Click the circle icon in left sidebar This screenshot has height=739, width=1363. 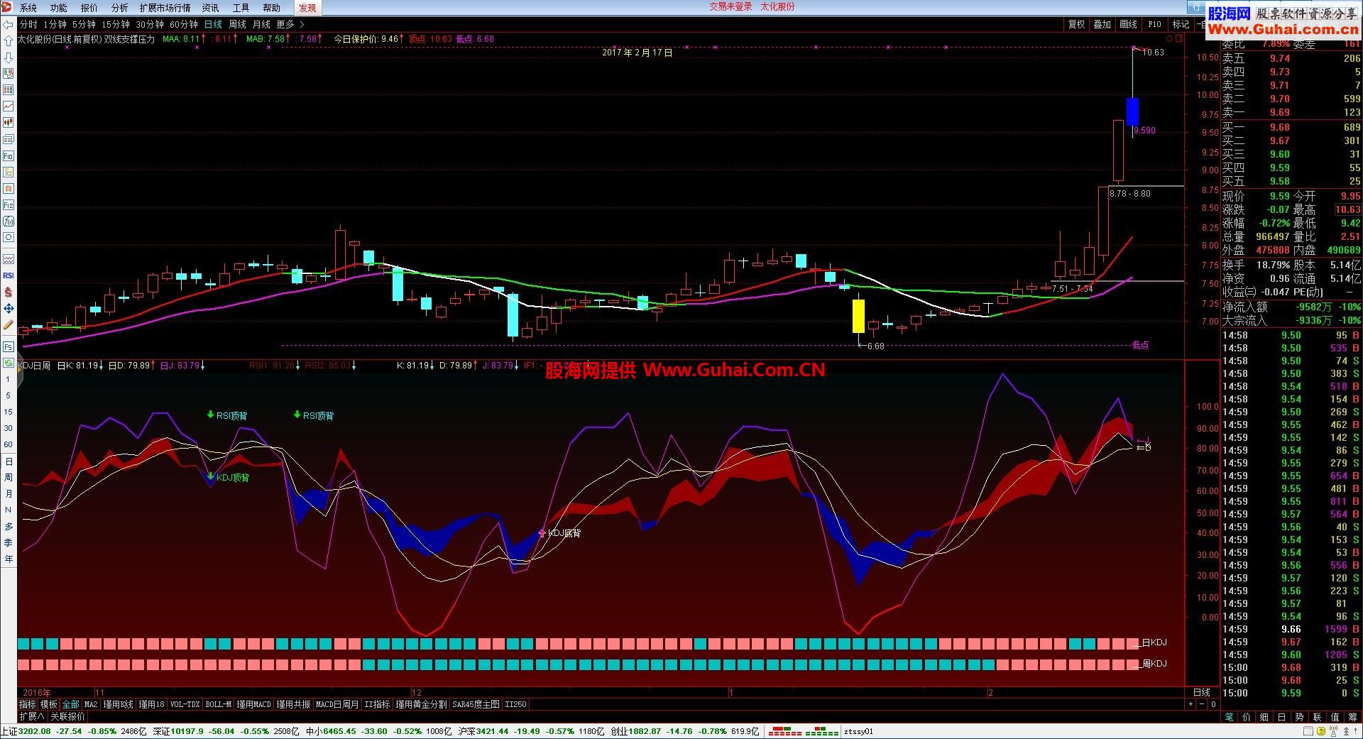click(9, 238)
